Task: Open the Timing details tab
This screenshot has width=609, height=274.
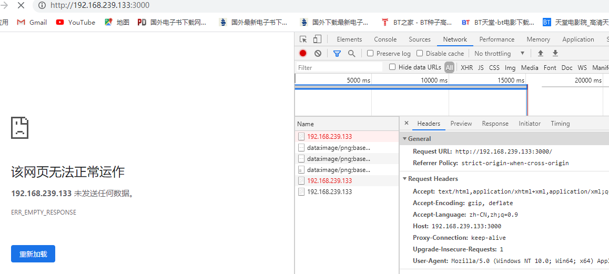Action: pyautogui.click(x=560, y=124)
